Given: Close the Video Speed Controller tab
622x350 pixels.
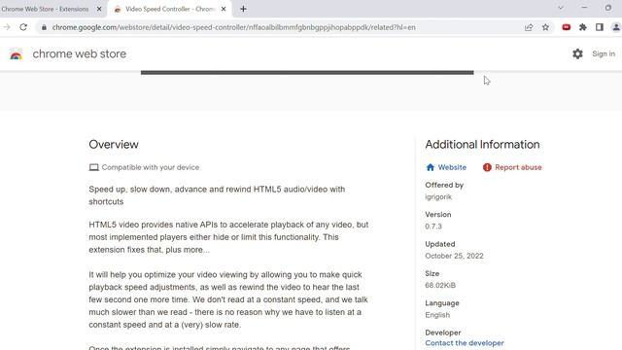Looking at the screenshot, I should [x=224, y=9].
